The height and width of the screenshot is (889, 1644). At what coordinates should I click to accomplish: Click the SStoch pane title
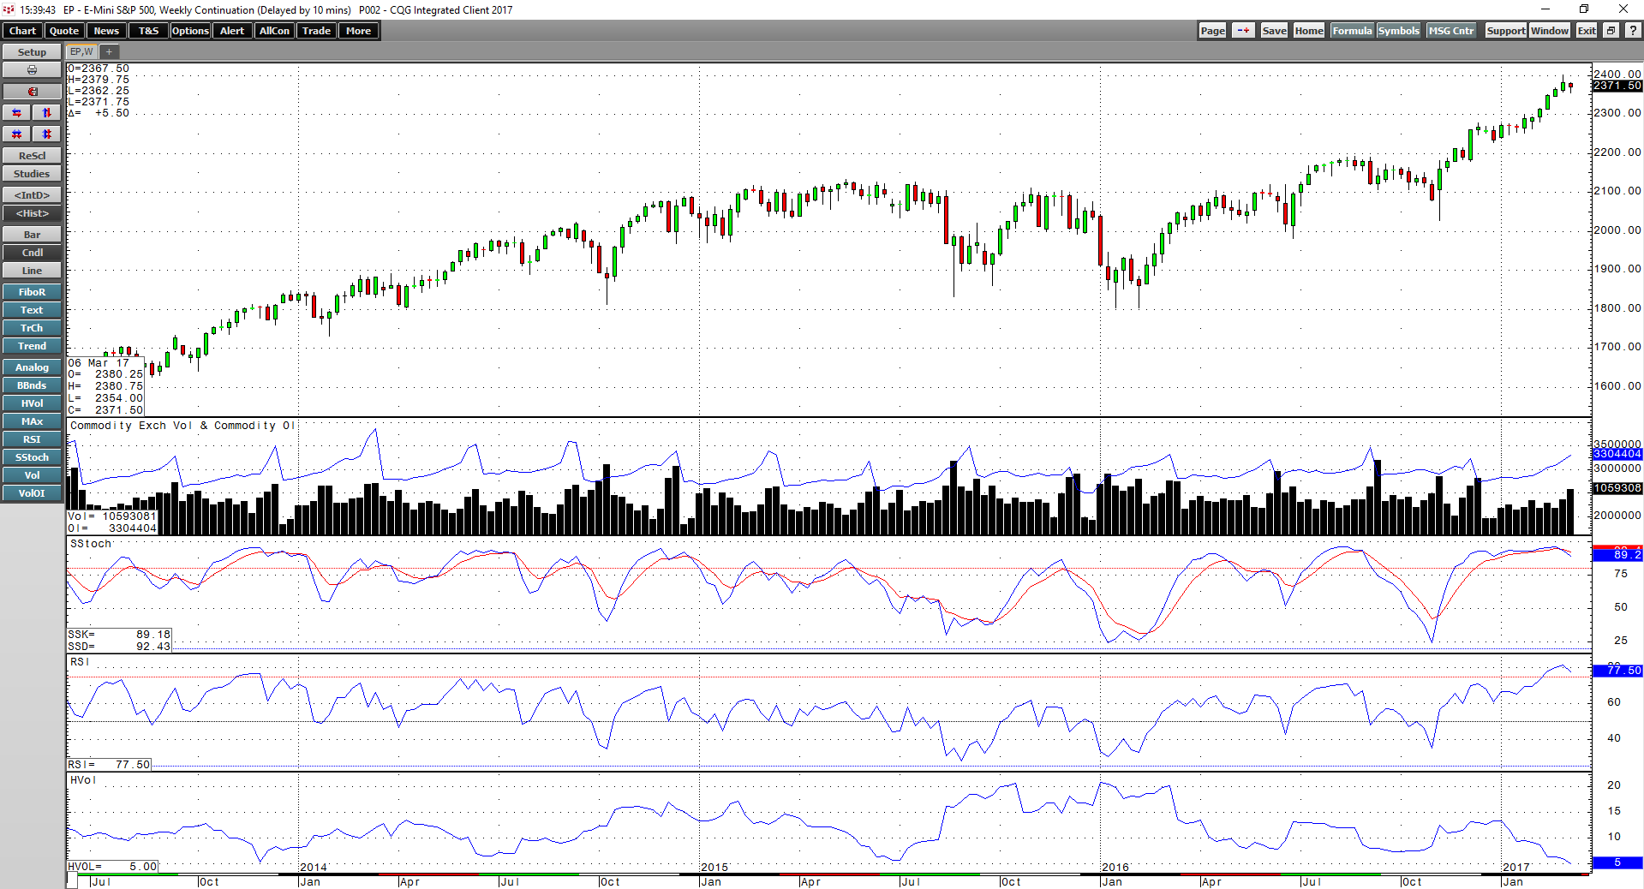tap(91, 544)
